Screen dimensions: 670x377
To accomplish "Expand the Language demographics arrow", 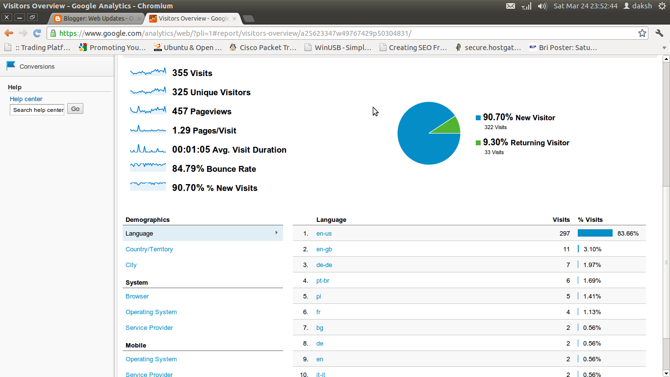I will click(x=277, y=233).
